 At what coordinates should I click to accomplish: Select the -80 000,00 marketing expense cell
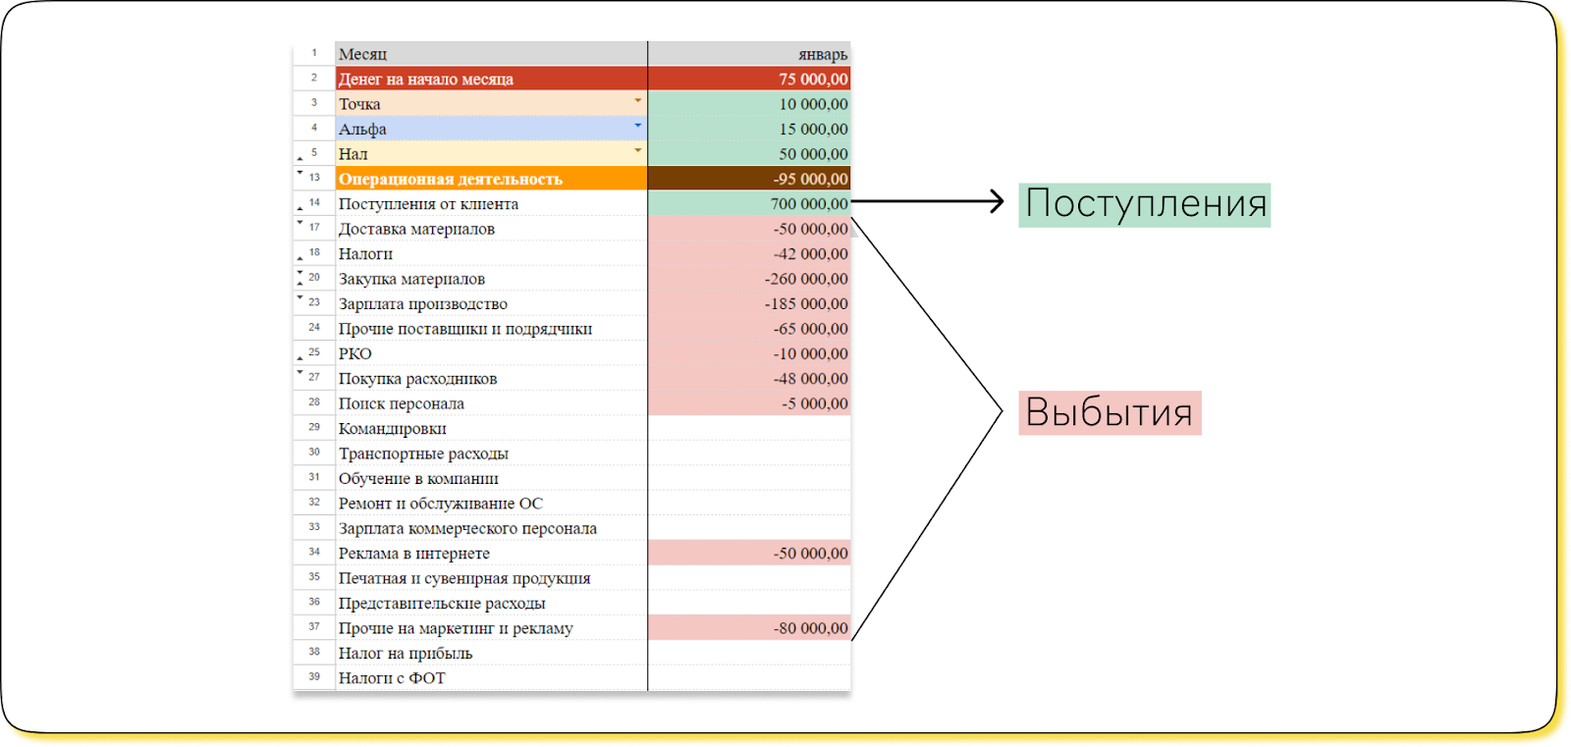(748, 628)
